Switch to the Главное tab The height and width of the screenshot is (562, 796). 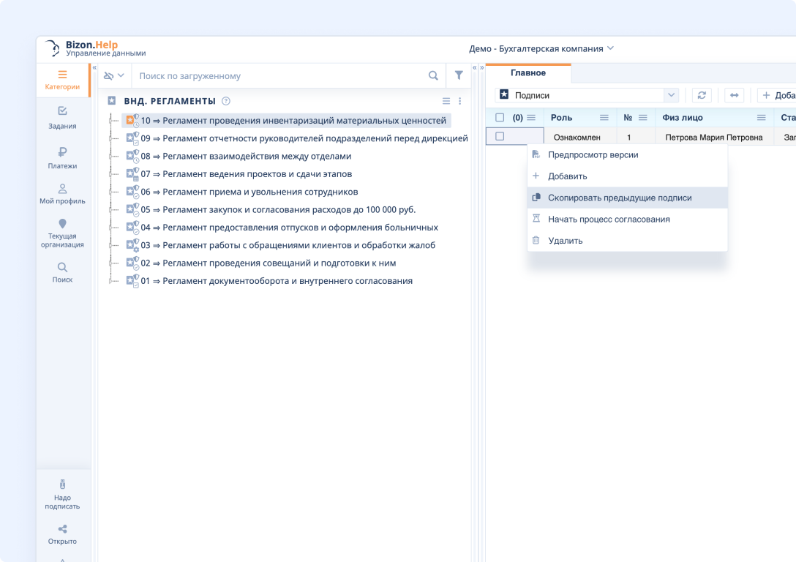coord(527,73)
